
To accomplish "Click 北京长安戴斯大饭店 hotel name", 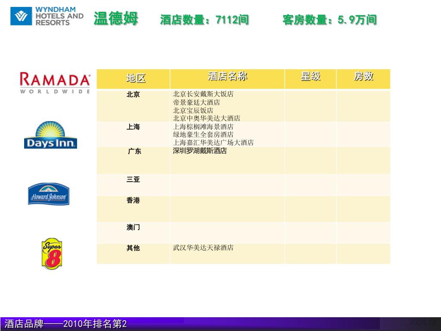I will [x=203, y=94].
